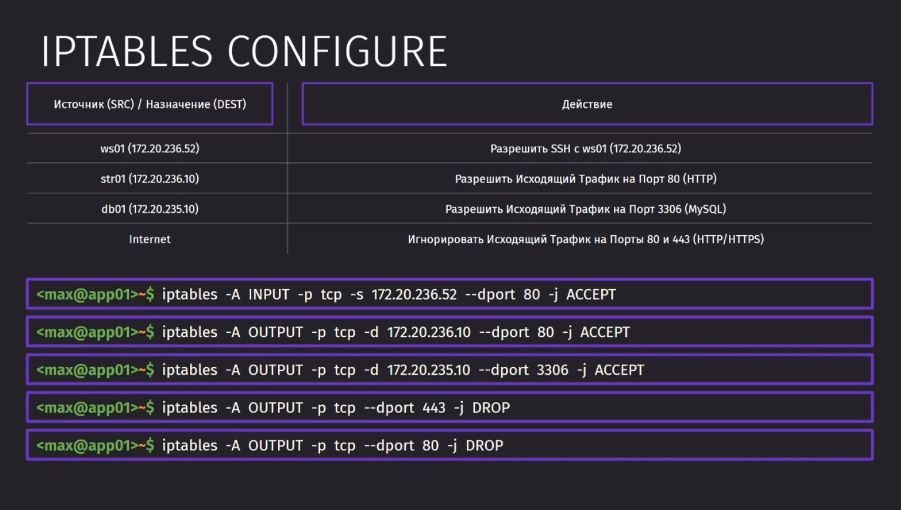
Task: Click the Internet source cell
Action: coord(150,239)
